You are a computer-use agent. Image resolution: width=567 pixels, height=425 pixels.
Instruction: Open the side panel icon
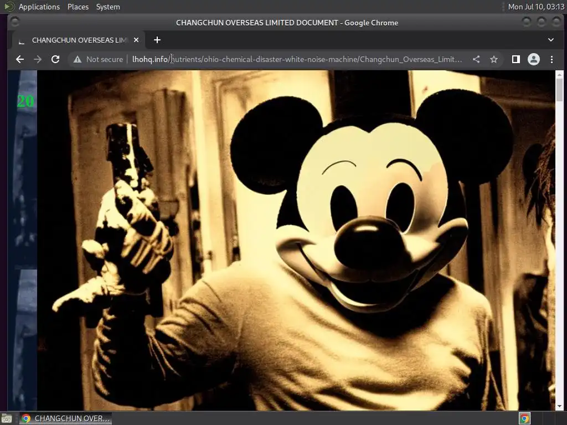(x=516, y=59)
